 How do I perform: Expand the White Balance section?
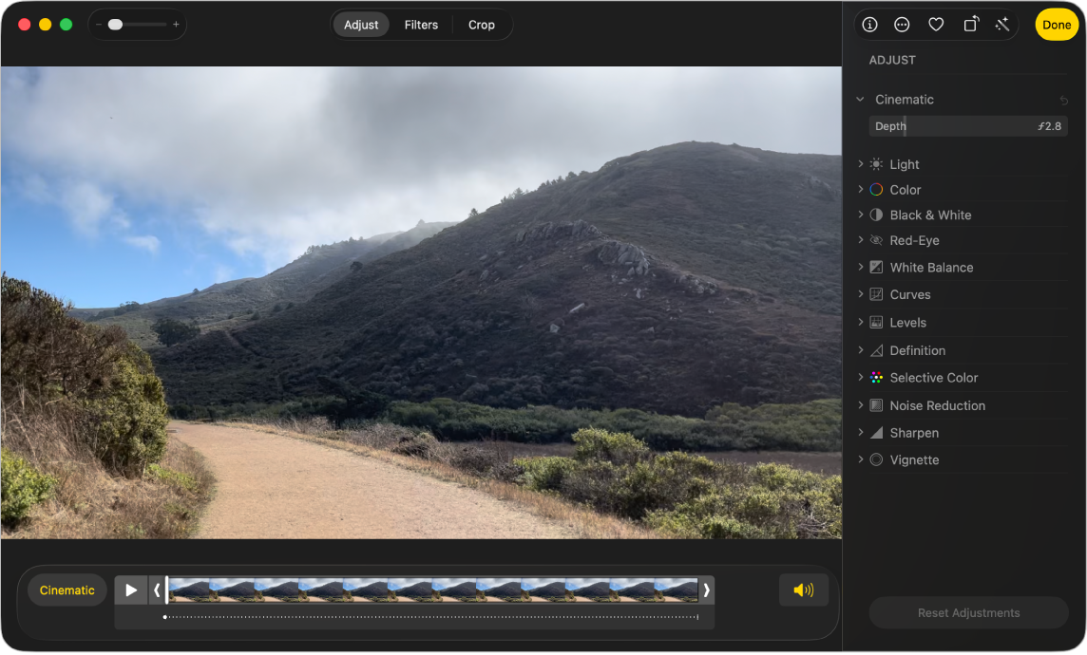tap(861, 267)
